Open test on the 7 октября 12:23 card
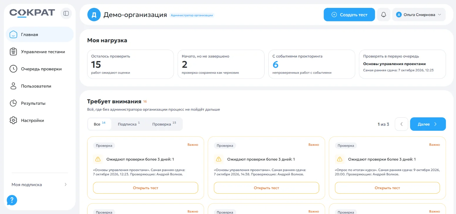The height and width of the screenshot is (214, 456). click(x=146, y=188)
